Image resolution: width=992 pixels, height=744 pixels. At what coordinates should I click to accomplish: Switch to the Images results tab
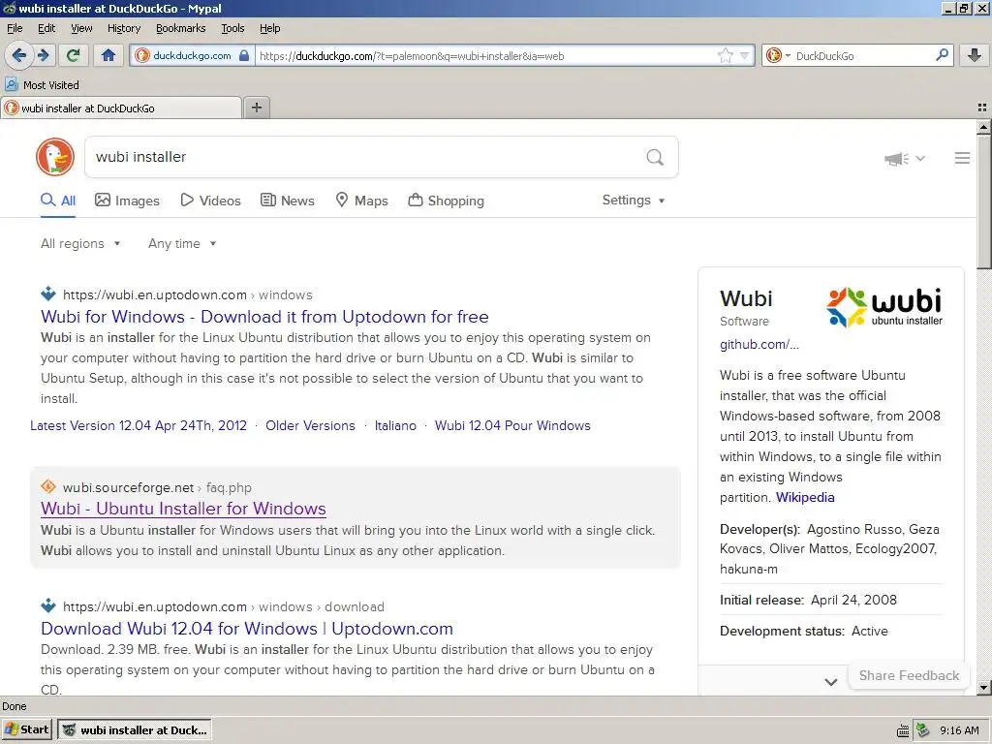(127, 201)
